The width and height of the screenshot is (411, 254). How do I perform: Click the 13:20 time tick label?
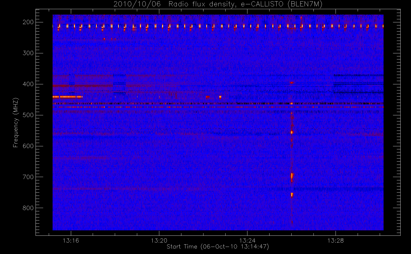coord(159,241)
